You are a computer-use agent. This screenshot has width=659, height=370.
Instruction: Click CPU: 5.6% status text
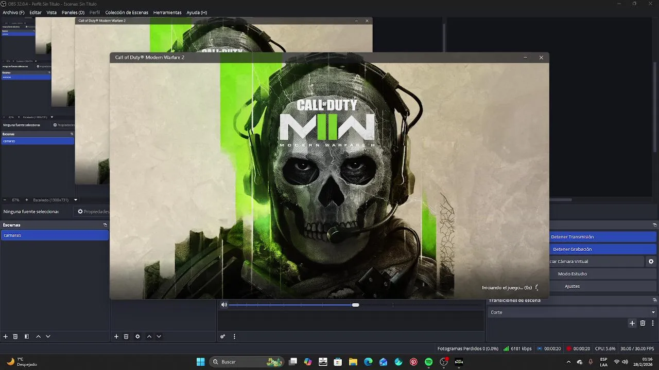click(605, 348)
